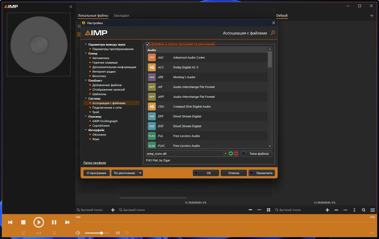Click the .AC3 file type icon

(x=152, y=67)
